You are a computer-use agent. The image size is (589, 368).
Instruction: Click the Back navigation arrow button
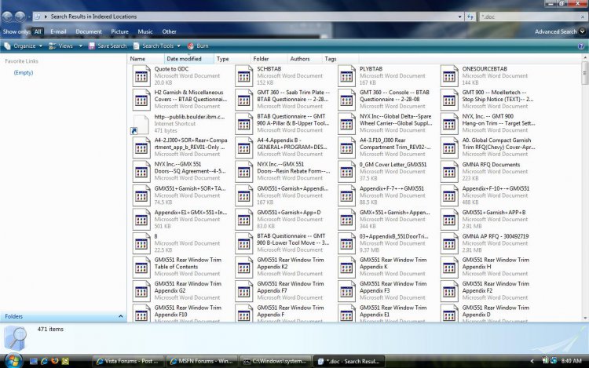(7, 16)
